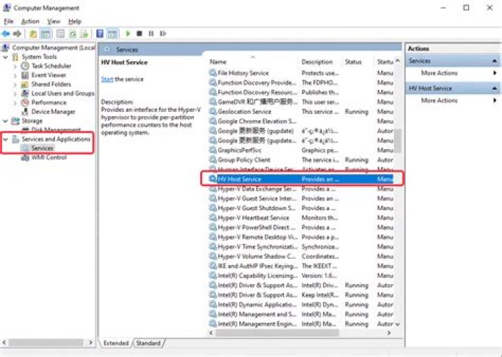This screenshot has height=357, width=502.
Task: Select Google Chrome Elevation Service row
Action: 301,121
